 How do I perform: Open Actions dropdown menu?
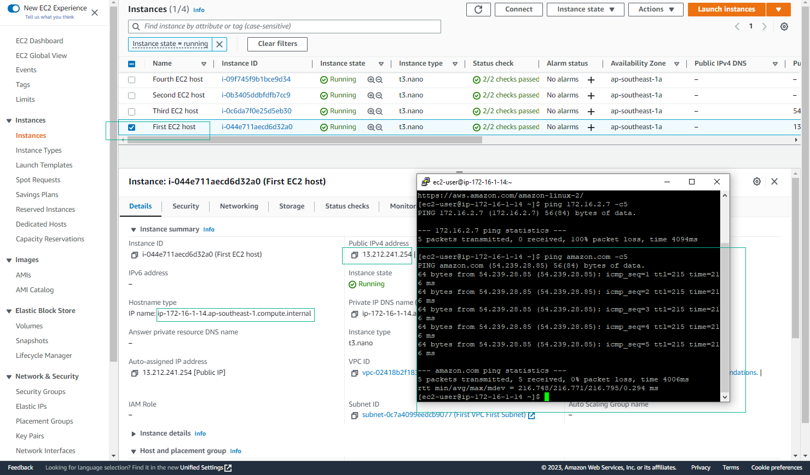click(x=656, y=9)
